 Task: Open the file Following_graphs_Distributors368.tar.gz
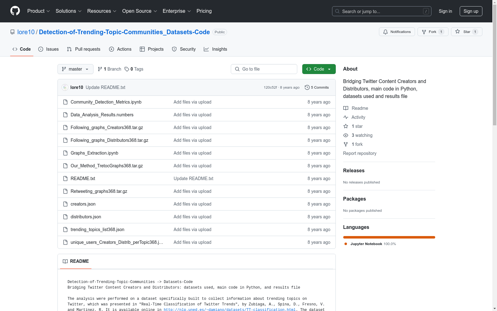coord(109,140)
